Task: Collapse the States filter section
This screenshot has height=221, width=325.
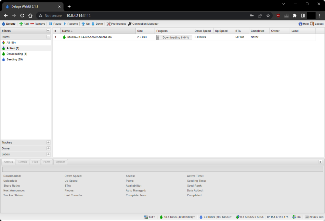Action: click(x=48, y=37)
